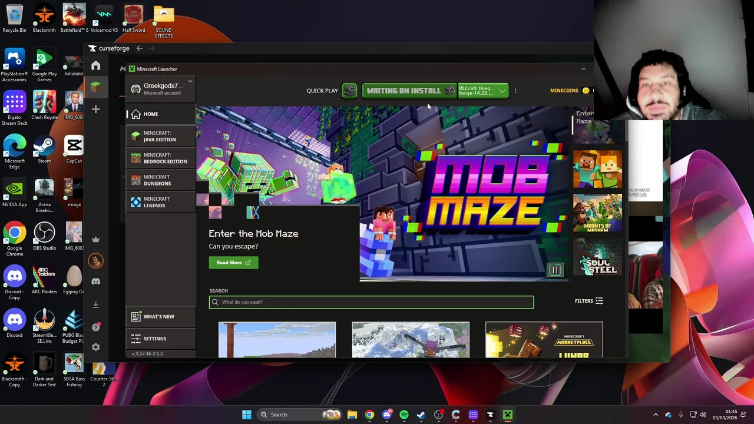754x424 pixels.
Task: Select Minecraft Legends
Action: tap(161, 202)
